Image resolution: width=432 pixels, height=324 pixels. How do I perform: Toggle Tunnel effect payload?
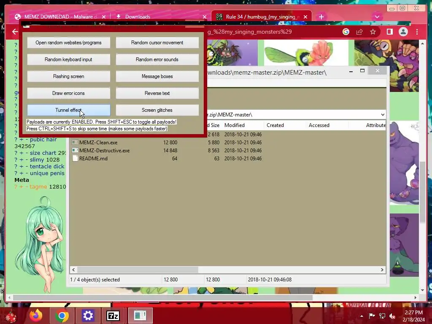(x=68, y=110)
